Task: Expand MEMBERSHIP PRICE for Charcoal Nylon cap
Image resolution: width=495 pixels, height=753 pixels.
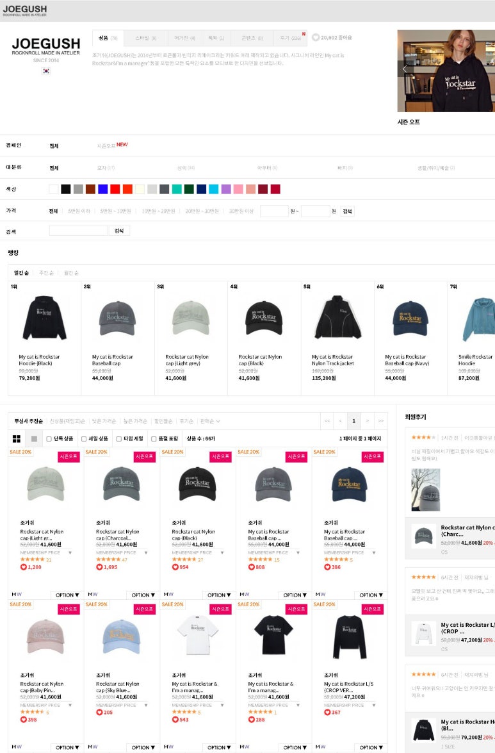Action: point(122,553)
